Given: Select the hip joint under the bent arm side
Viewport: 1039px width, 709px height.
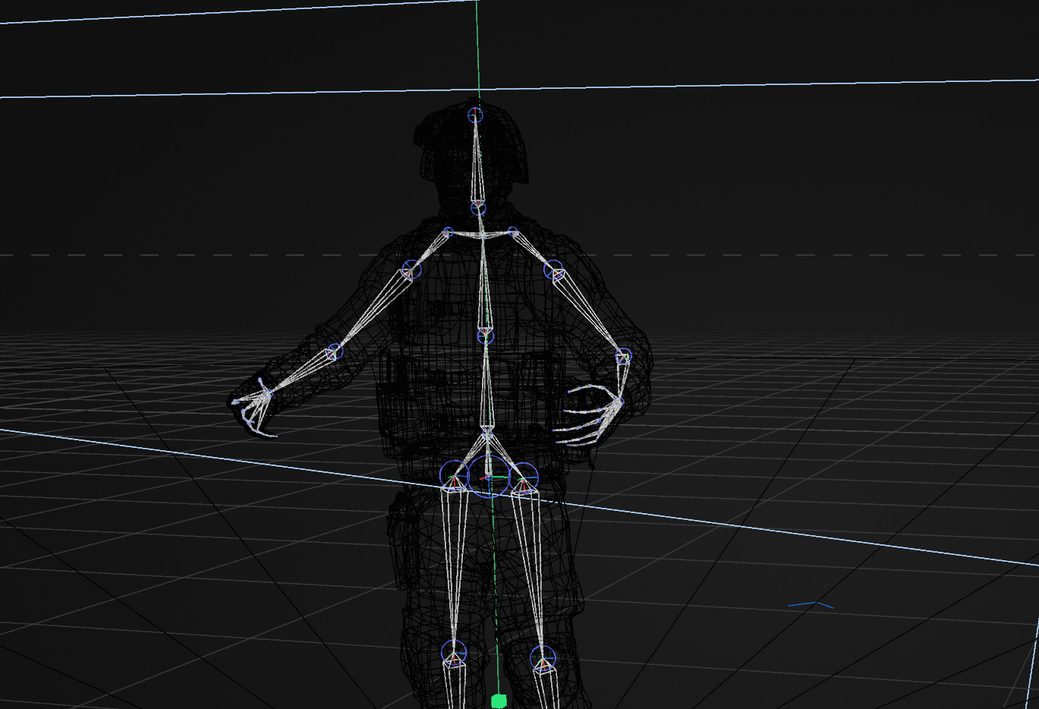Looking at the screenshot, I should (x=523, y=477).
